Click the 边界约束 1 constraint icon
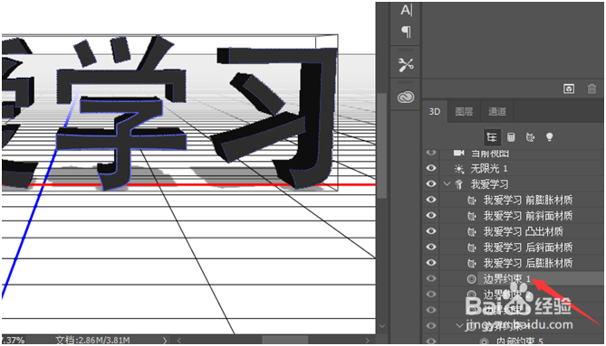The image size is (606, 346). tap(472, 279)
